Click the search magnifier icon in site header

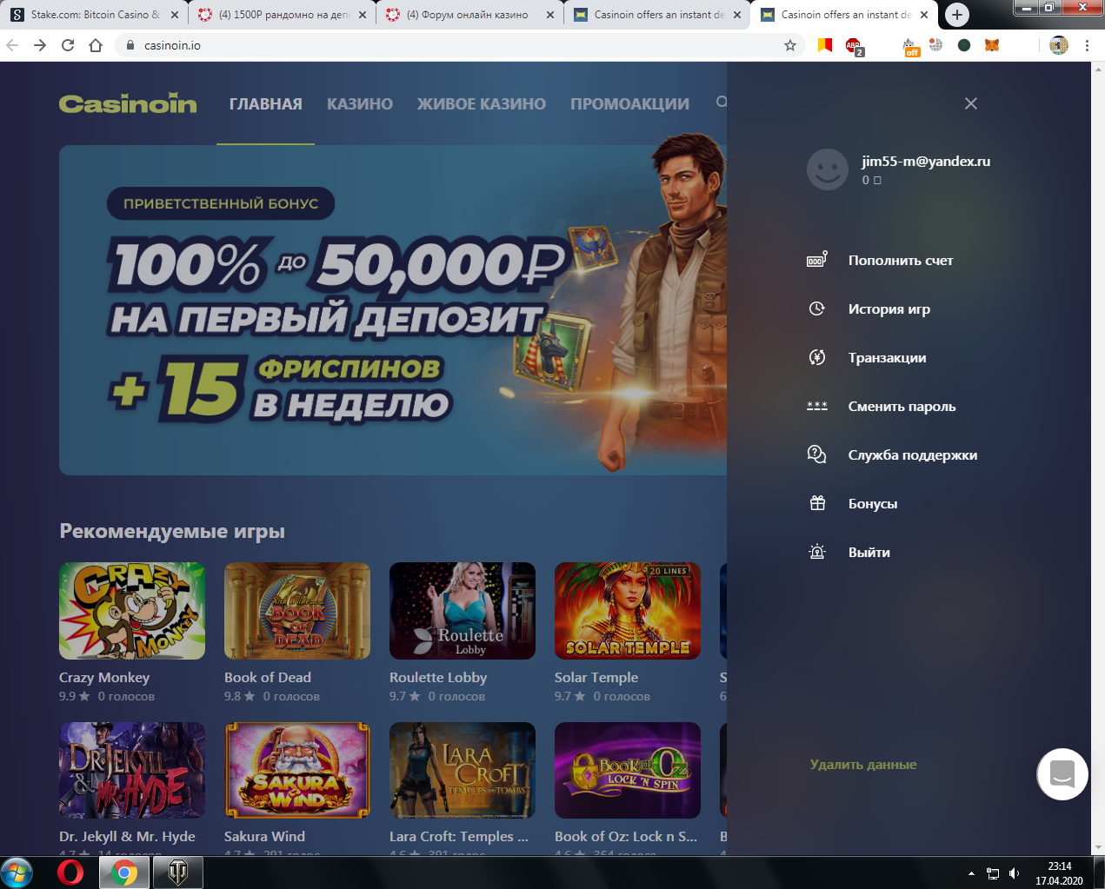[722, 103]
